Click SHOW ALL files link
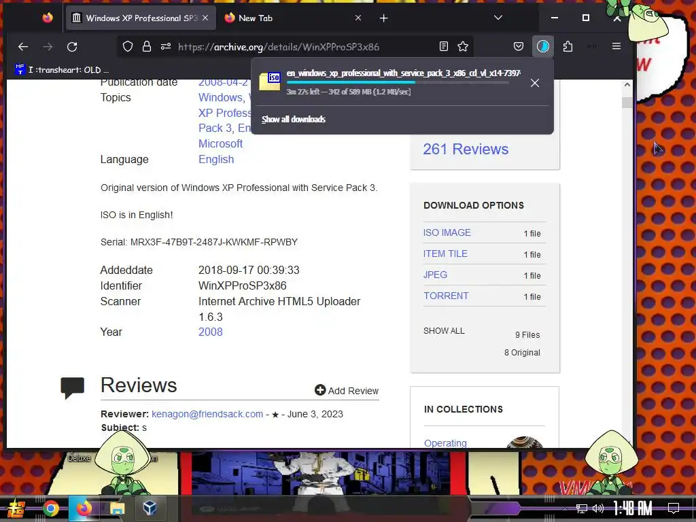The image size is (696, 522). tap(444, 331)
